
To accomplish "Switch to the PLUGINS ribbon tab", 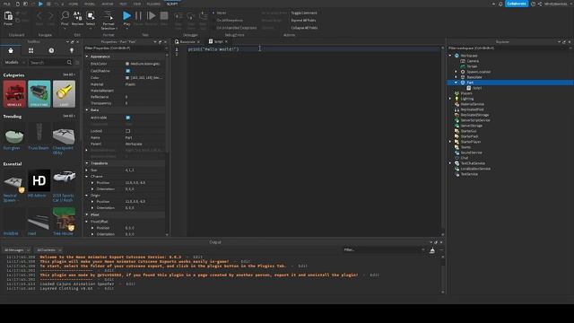I will coord(153,4).
